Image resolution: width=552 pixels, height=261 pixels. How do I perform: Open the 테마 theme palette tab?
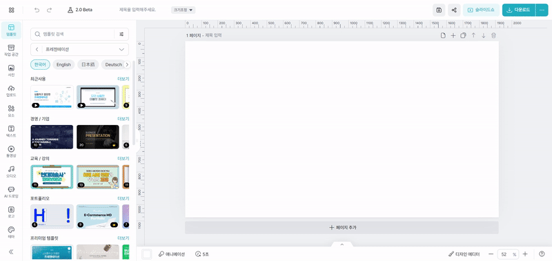coord(11,232)
